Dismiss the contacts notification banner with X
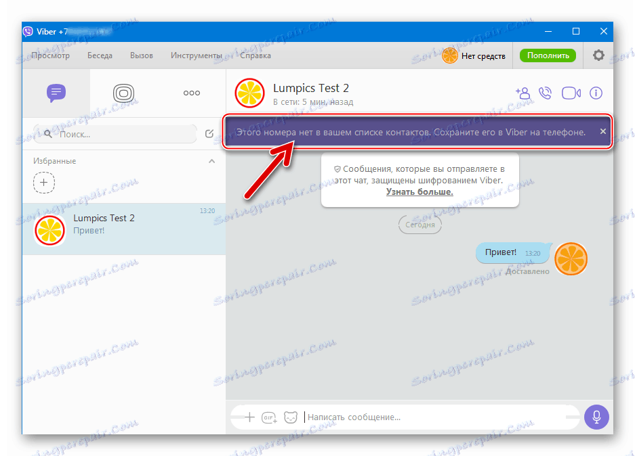Image resolution: width=635 pixels, height=456 pixels. (x=602, y=131)
